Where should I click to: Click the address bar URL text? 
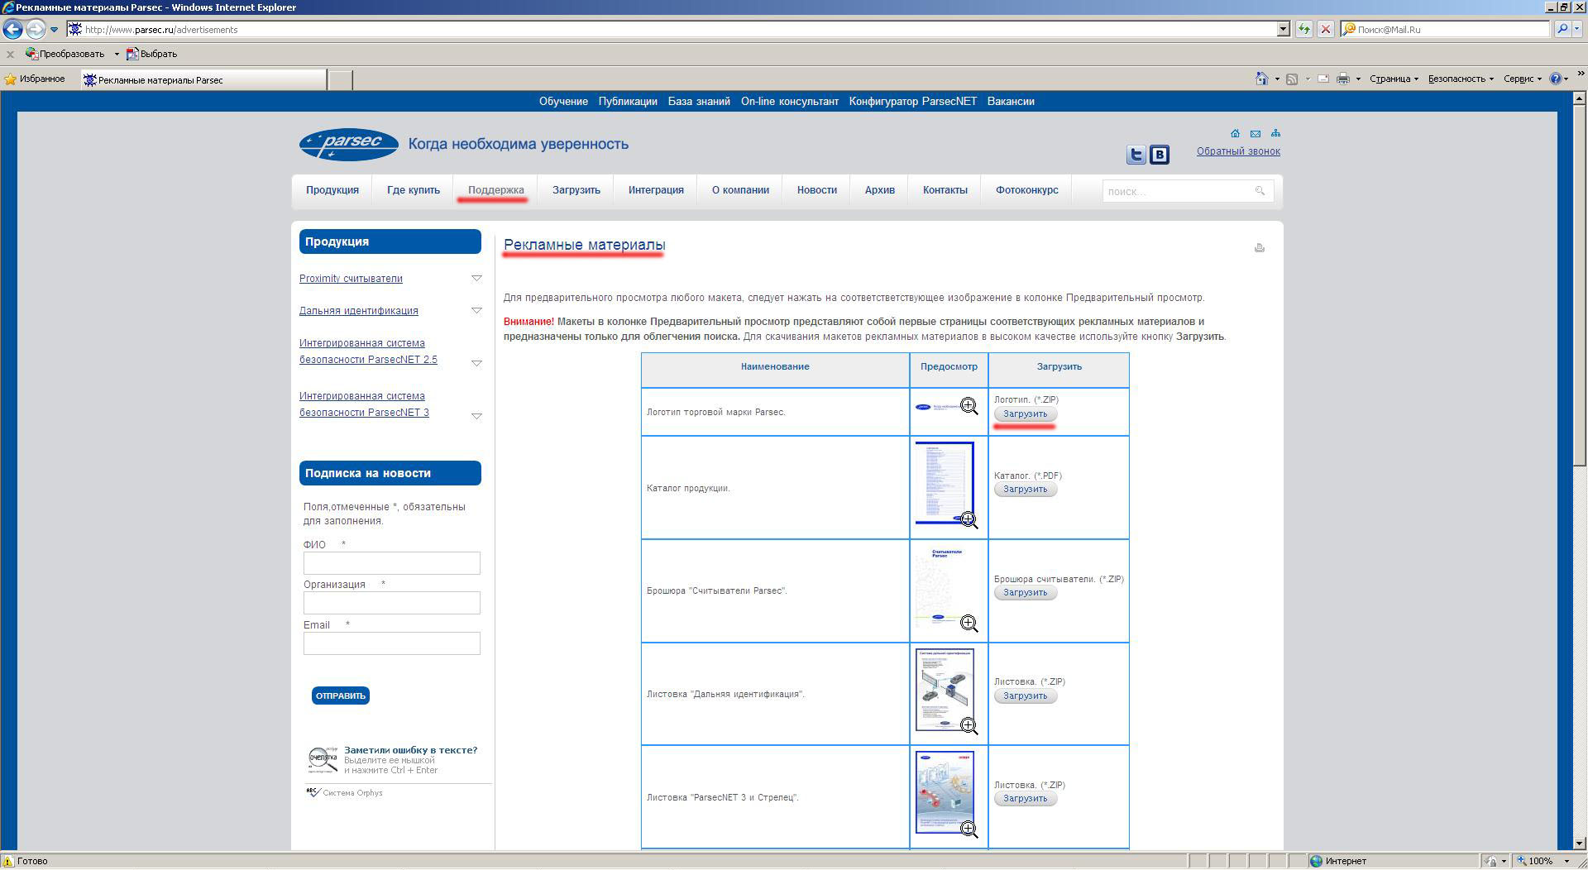point(161,30)
